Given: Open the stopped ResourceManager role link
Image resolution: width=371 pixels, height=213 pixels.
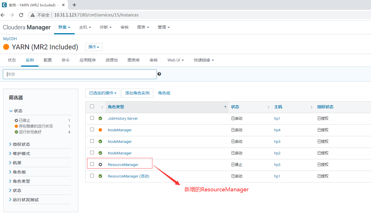Looking at the screenshot, I should coord(123,165).
